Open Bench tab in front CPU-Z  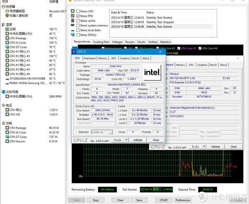[x=136, y=58]
